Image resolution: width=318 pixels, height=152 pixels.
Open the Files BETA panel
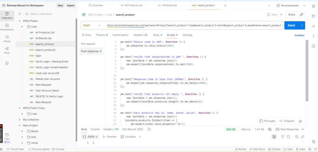(7, 138)
